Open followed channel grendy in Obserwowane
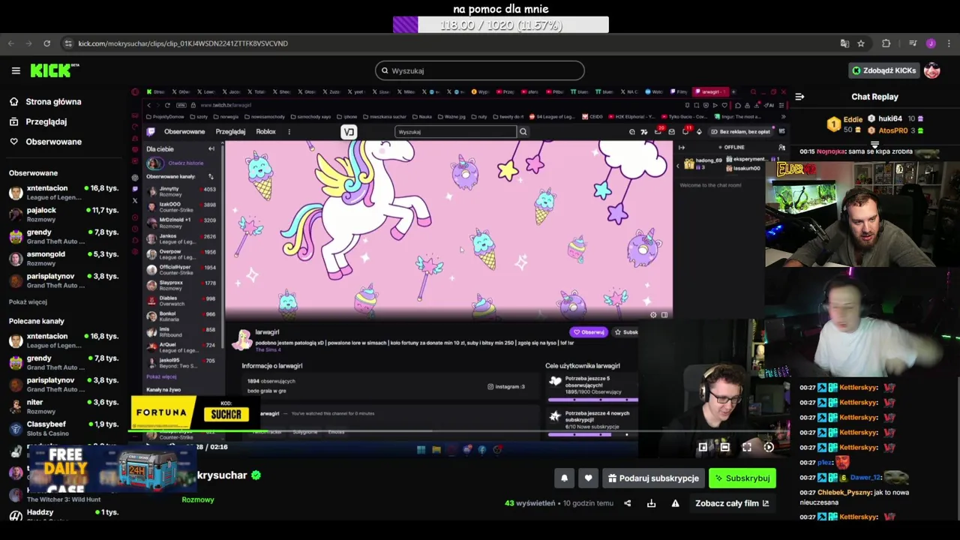The height and width of the screenshot is (540, 960). coord(64,237)
